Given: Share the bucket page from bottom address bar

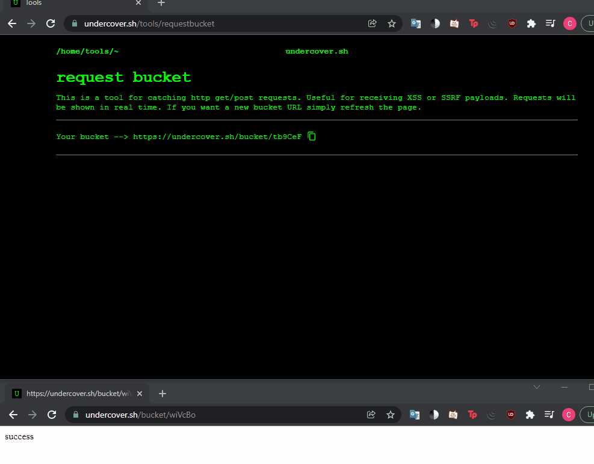Looking at the screenshot, I should point(371,415).
